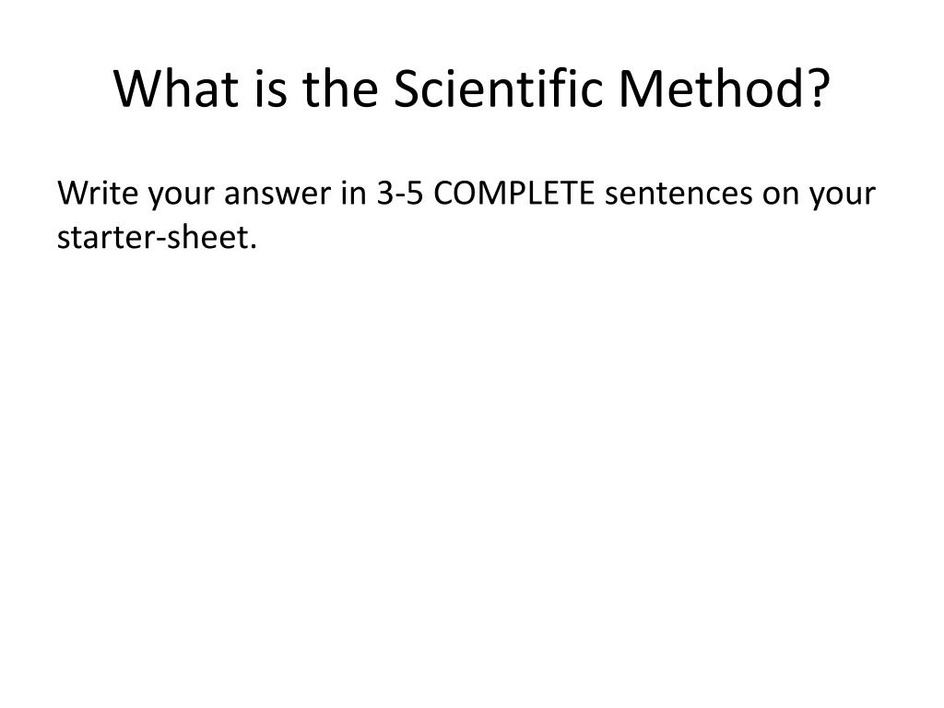Click the word "starter-sheet." on the second line
944x708 pixels.
(x=157, y=237)
